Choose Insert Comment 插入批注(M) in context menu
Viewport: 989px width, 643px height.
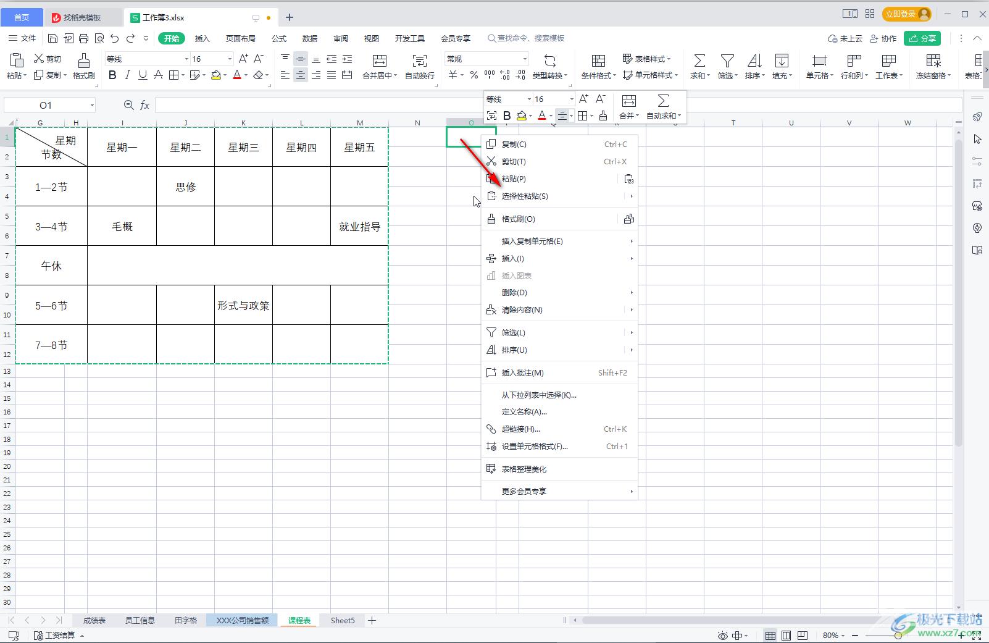click(559, 373)
